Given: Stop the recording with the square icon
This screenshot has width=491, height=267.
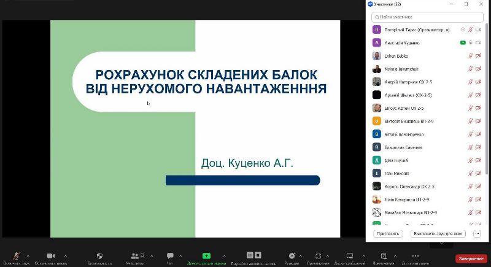Looking at the screenshot, I should point(258,255).
